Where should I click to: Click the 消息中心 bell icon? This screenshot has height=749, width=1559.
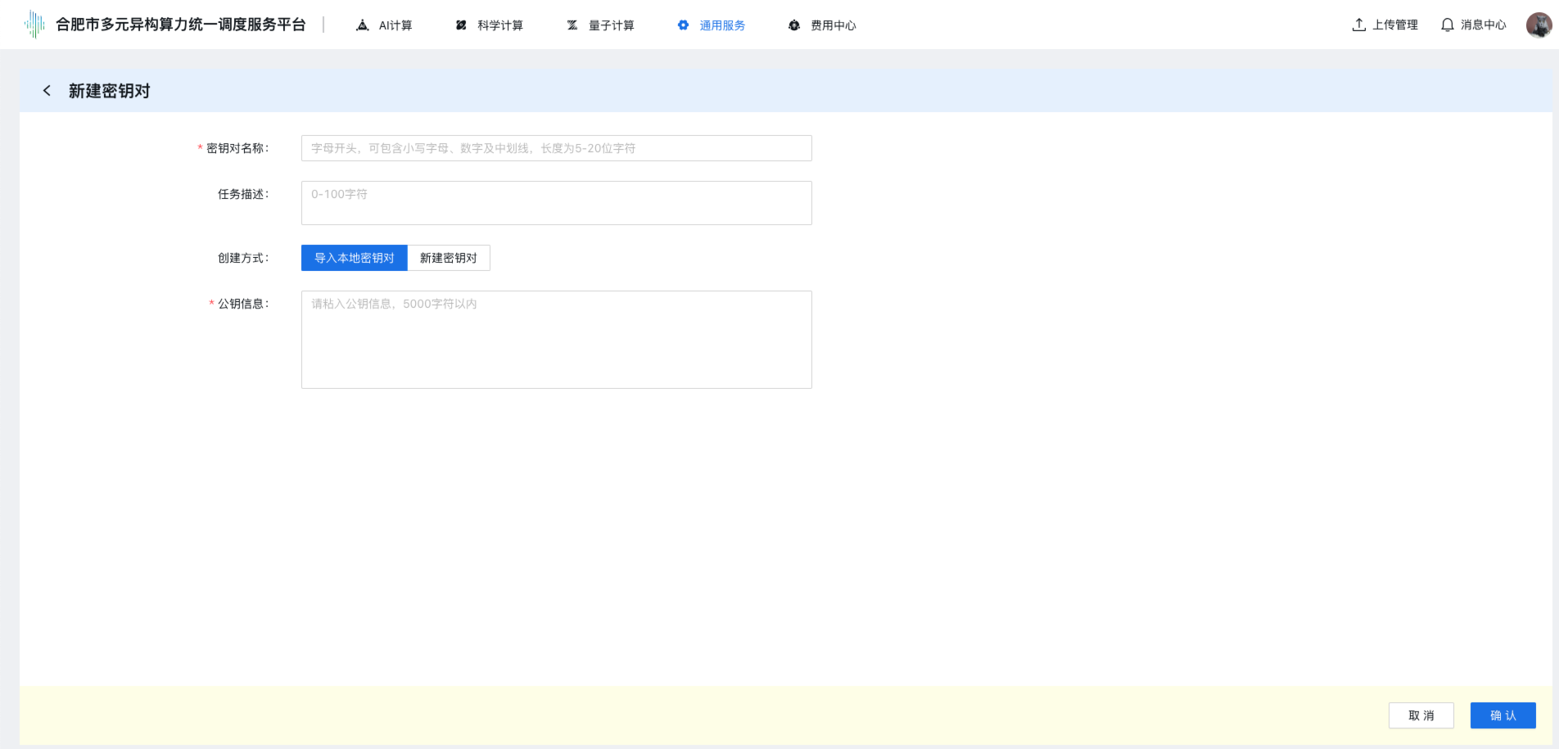[x=1448, y=25]
